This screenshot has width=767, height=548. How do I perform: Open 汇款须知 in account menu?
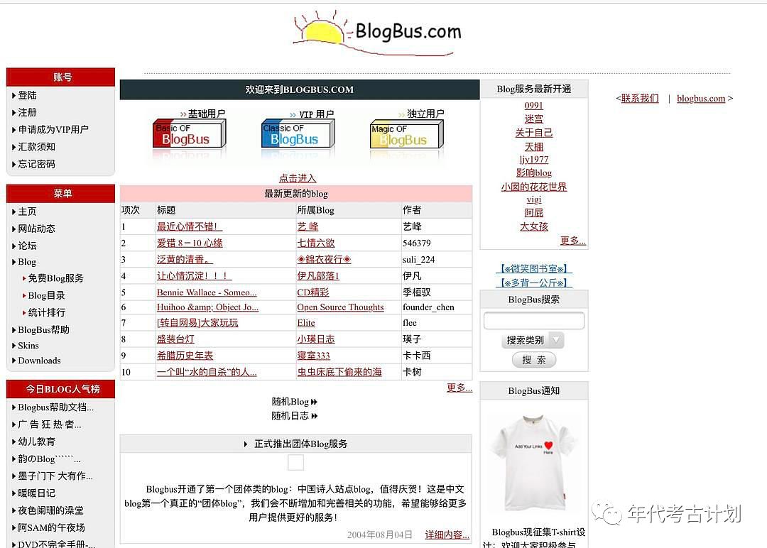(x=37, y=147)
